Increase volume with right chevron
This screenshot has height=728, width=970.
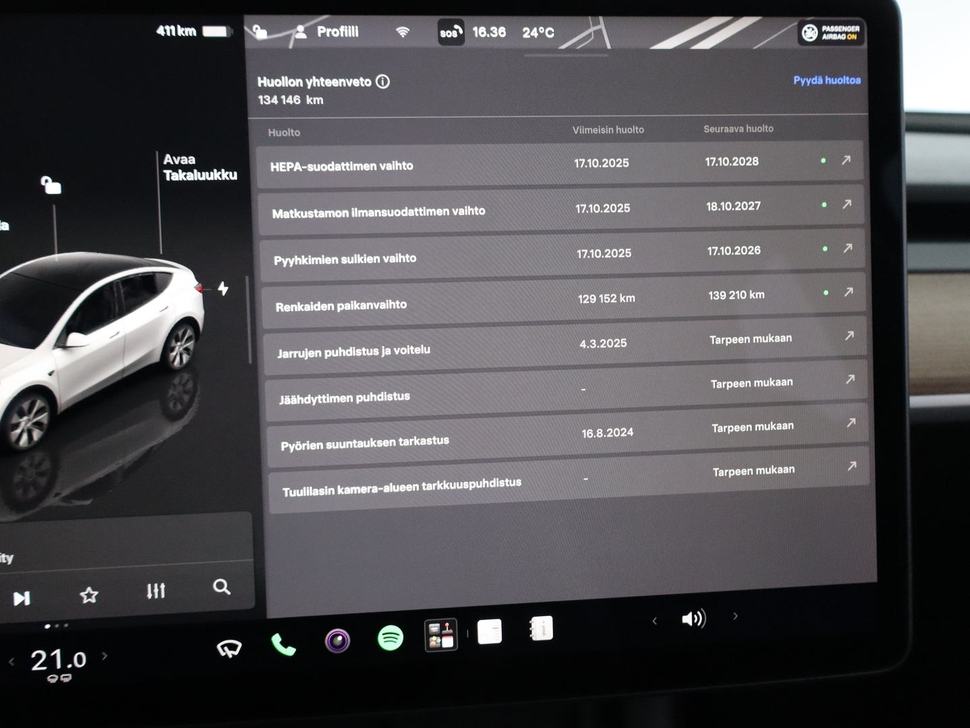[735, 615]
